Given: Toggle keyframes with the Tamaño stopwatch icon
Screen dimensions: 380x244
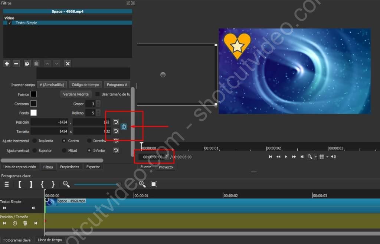Looking at the screenshot, I should pos(124,127).
